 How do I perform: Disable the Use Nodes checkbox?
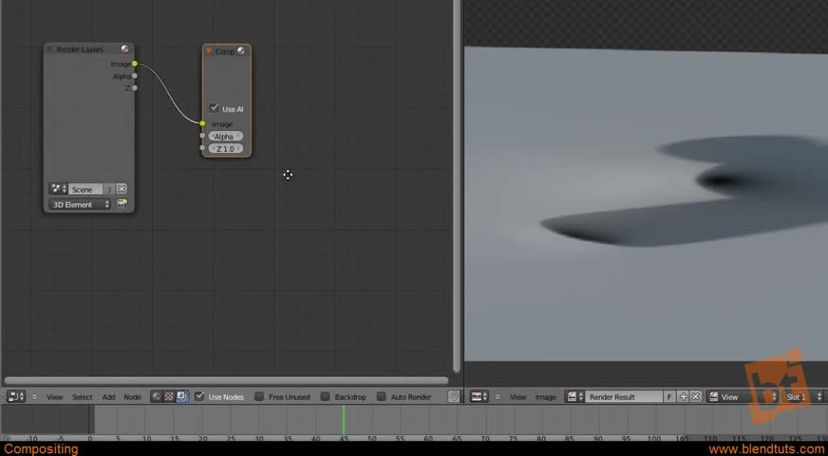click(199, 396)
